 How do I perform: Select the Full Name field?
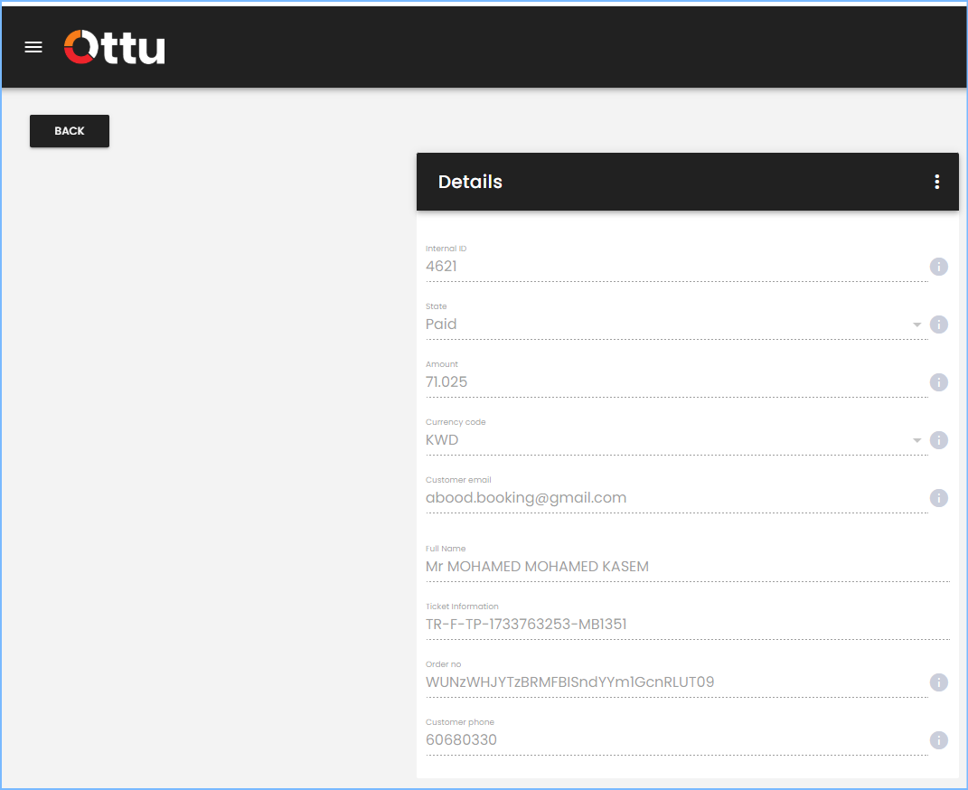pos(687,567)
